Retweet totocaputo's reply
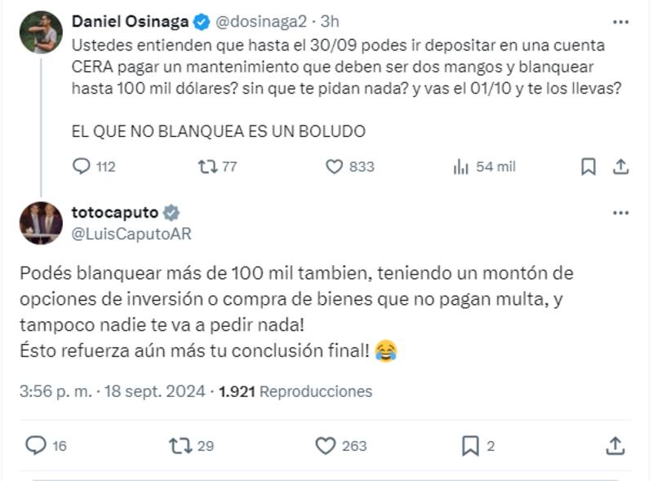The image size is (653, 481). pyautogui.click(x=179, y=445)
